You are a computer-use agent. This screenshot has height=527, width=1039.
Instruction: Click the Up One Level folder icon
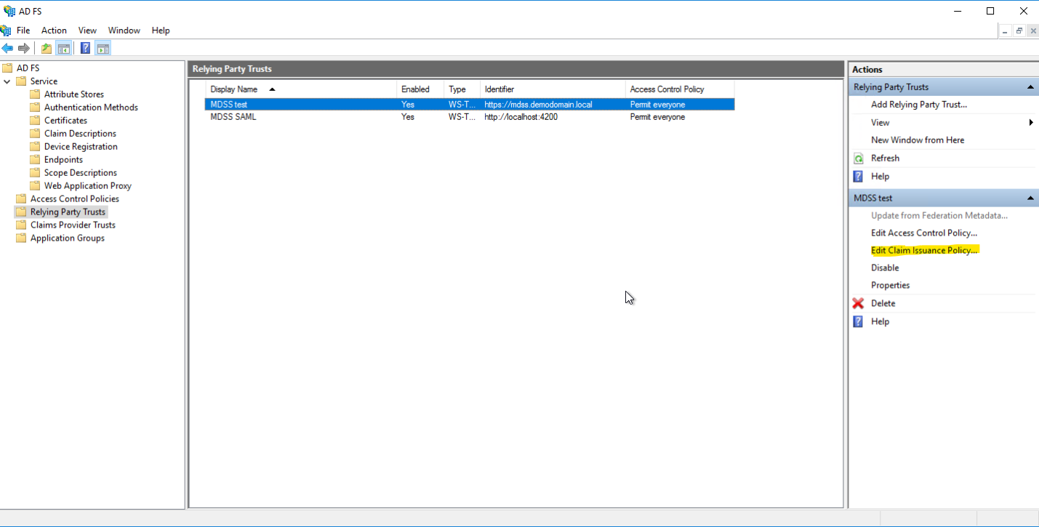tap(47, 49)
